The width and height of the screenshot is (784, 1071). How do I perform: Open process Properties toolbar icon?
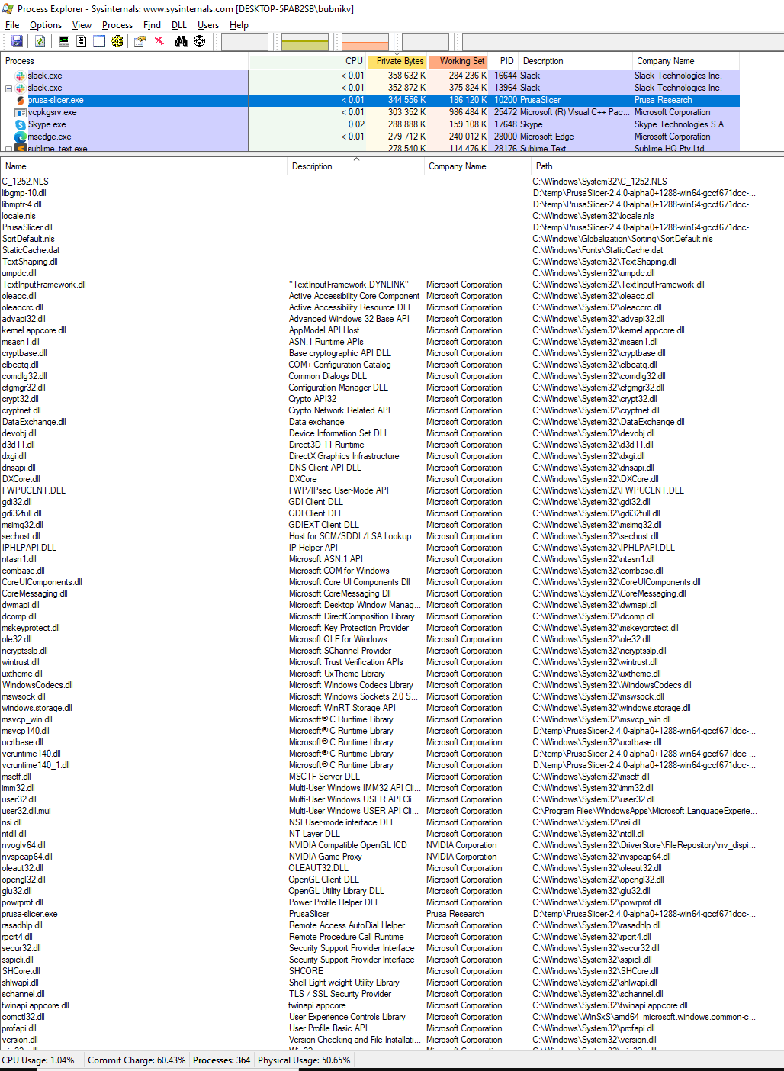pos(140,40)
